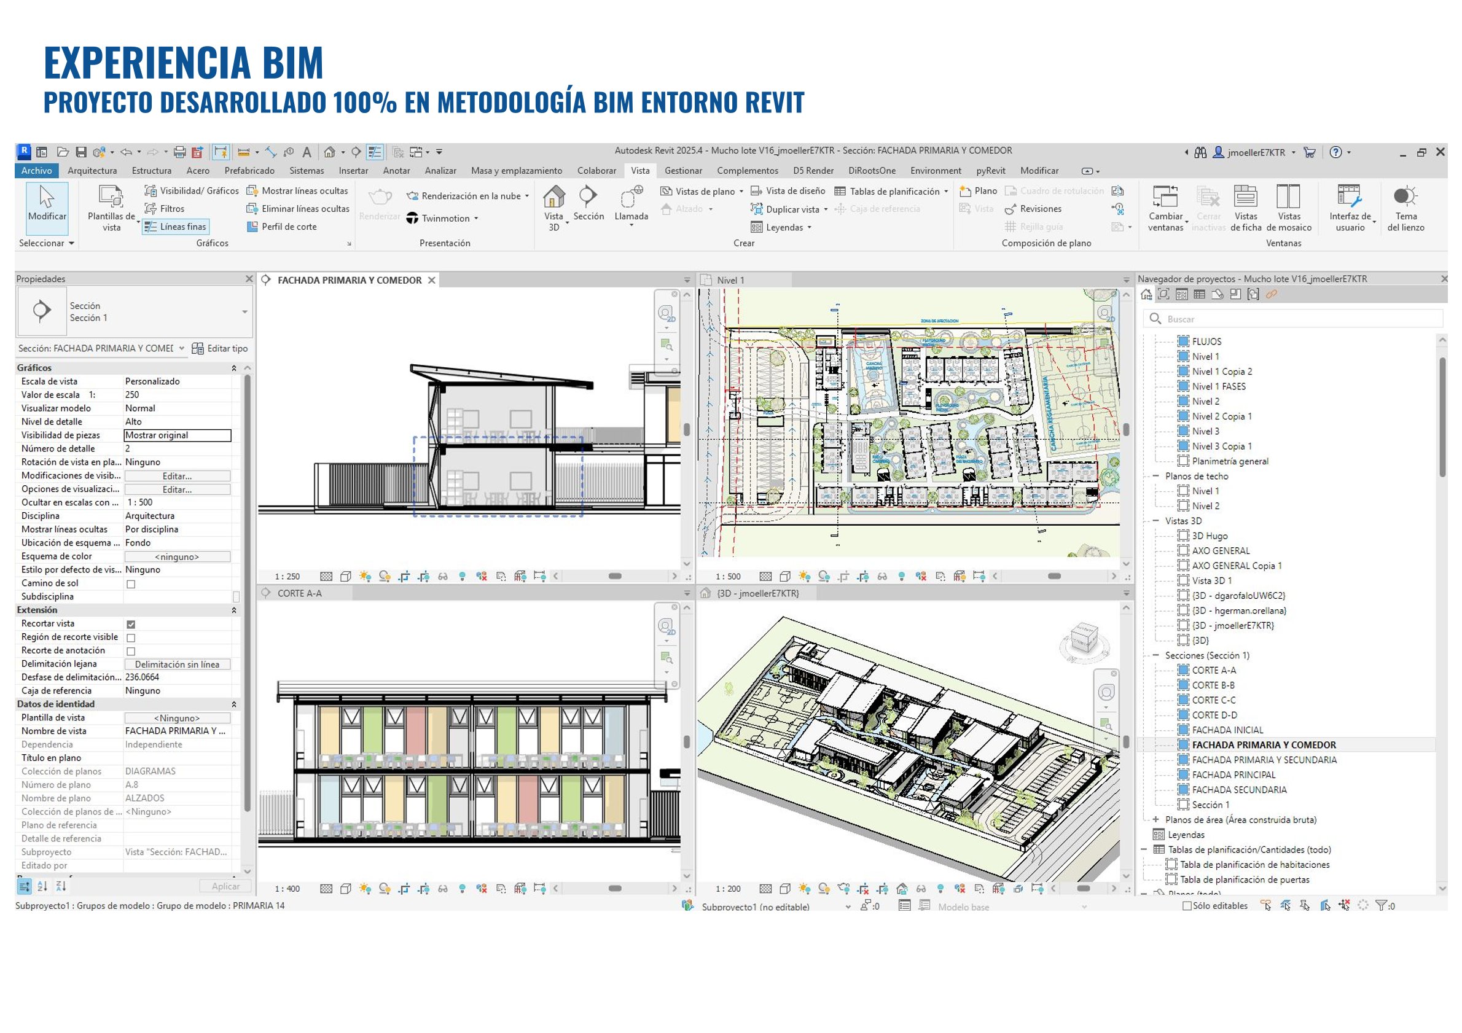The image size is (1462, 1033).
Task: Open Vista de diseño tool
Action: pyautogui.click(x=788, y=191)
